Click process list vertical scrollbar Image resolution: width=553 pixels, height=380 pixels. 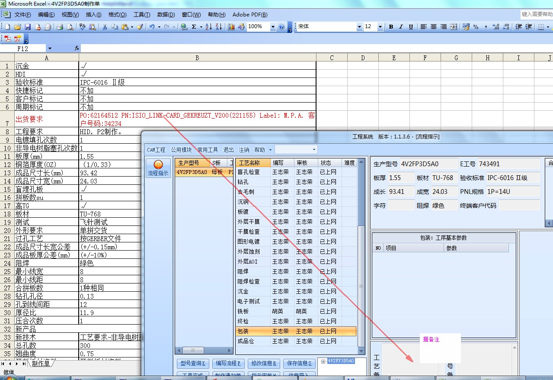361,257
